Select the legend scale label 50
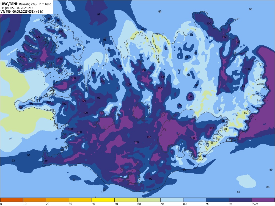 (x=116, y=204)
